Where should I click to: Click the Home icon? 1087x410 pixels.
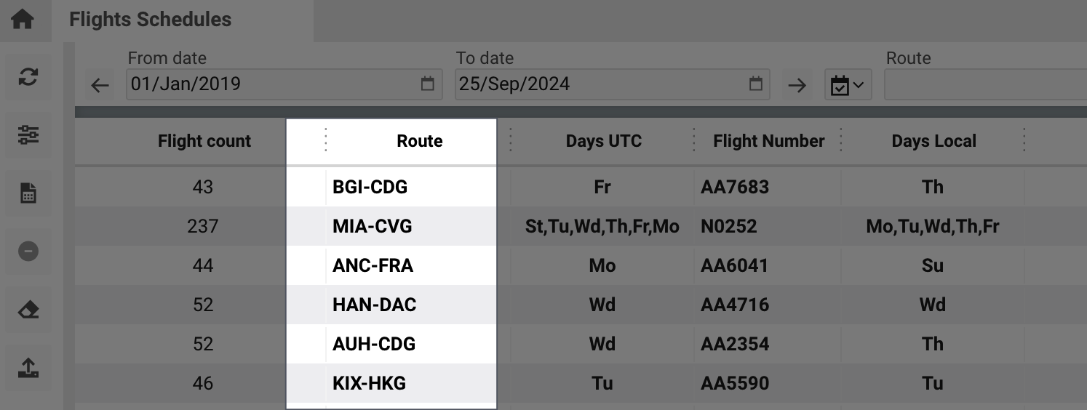[x=23, y=20]
